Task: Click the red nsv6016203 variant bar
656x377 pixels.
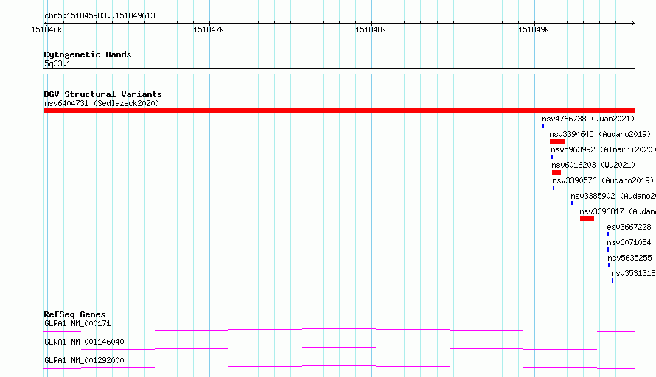Action: [x=556, y=172]
